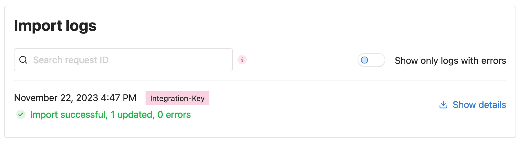The width and height of the screenshot is (519, 142).
Task: Click the 'Import successful, 1 updated, 0 errors' status
Action: (110, 115)
